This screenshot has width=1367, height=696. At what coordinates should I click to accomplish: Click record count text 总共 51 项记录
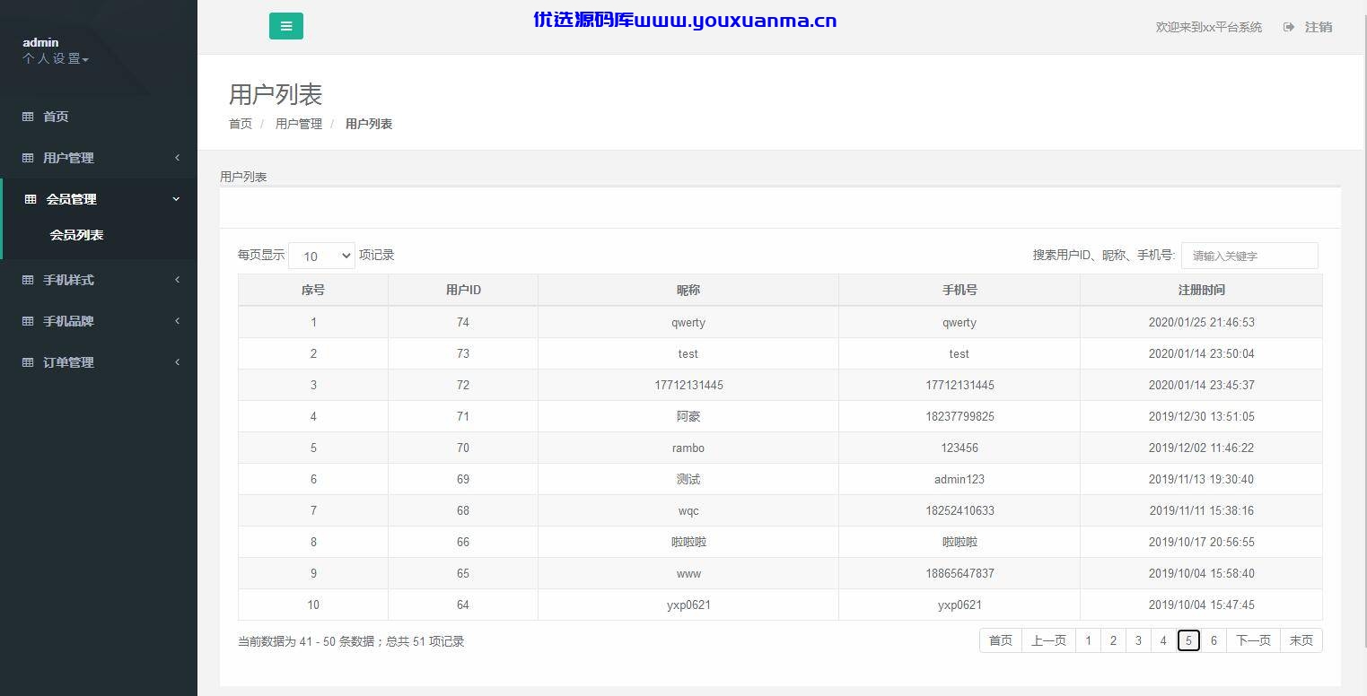pos(425,641)
